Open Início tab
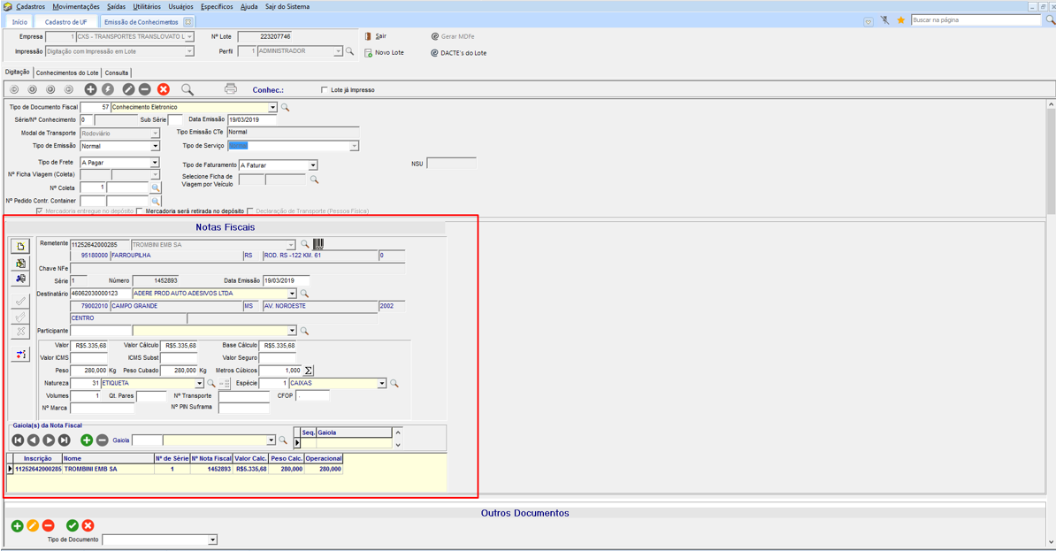1056x551 pixels. pyautogui.click(x=19, y=22)
